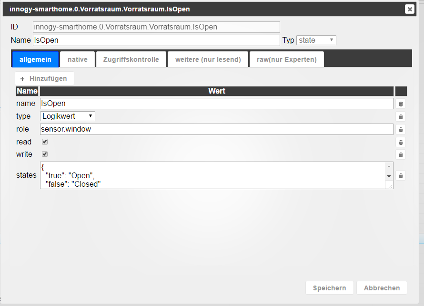Switch to the native tab
The image size is (424, 306).
77,59
